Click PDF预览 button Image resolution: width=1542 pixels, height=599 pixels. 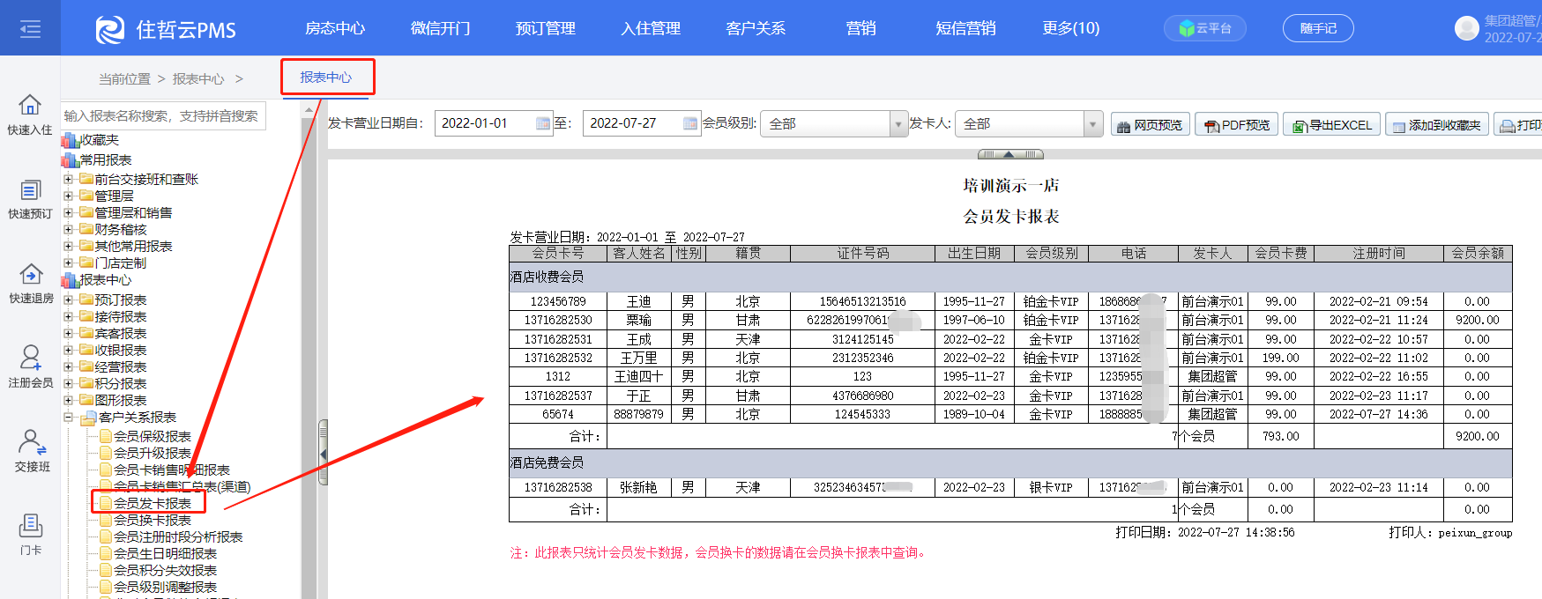[1237, 125]
